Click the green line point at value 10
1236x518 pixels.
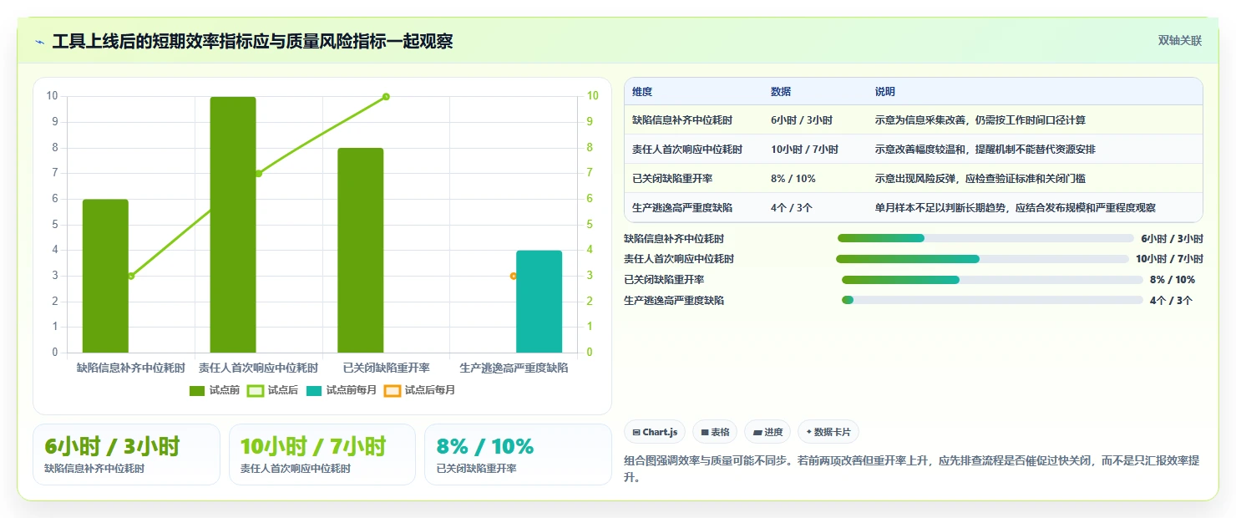[386, 97]
